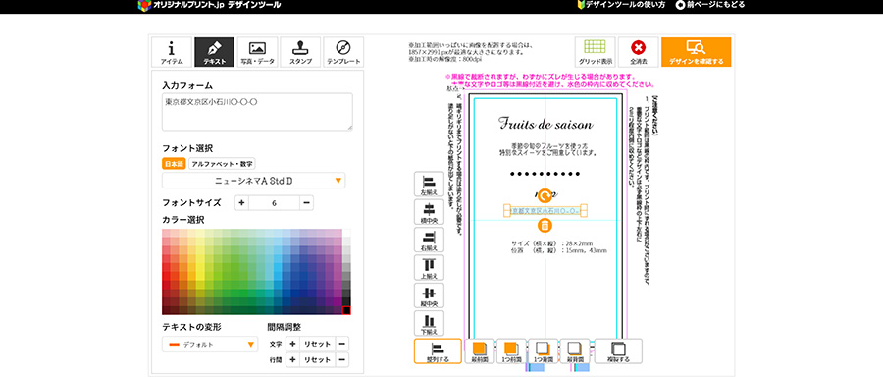Open the テンプレート tab
The height and width of the screenshot is (377, 883).
[343, 52]
